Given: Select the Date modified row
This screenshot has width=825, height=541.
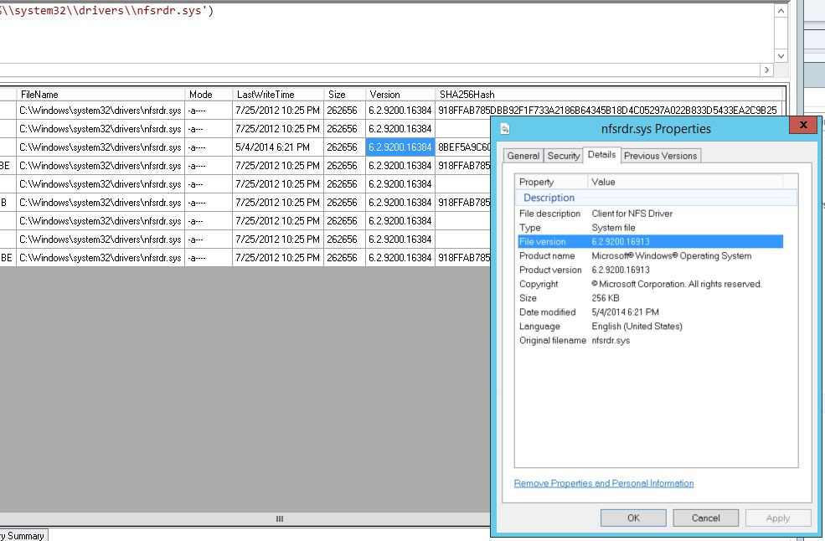Looking at the screenshot, I should point(651,312).
